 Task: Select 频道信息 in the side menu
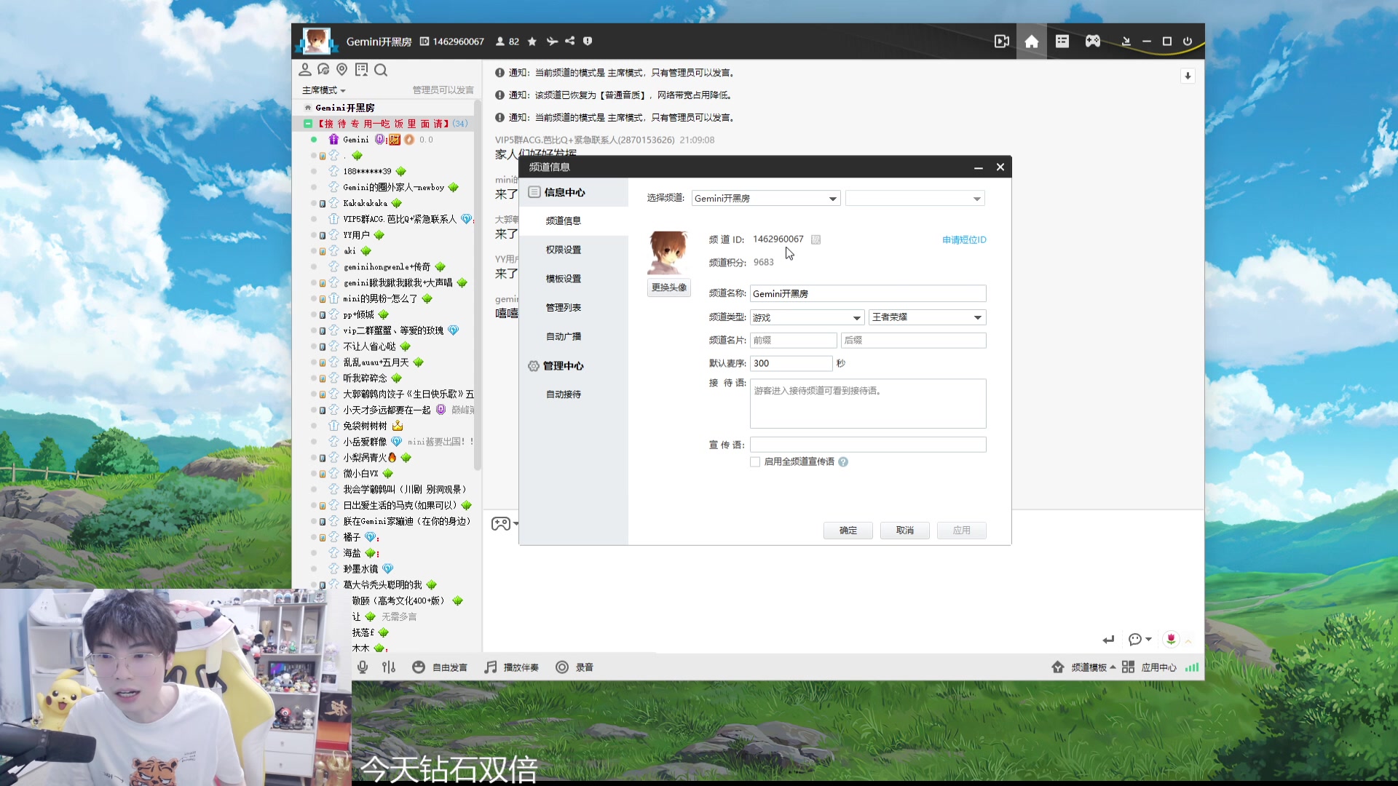(x=564, y=221)
